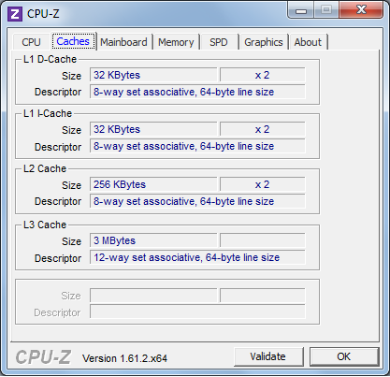Click the Validate button
The image size is (390, 377).
268,356
